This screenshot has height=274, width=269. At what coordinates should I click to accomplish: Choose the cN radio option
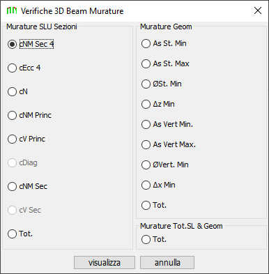click(17, 91)
